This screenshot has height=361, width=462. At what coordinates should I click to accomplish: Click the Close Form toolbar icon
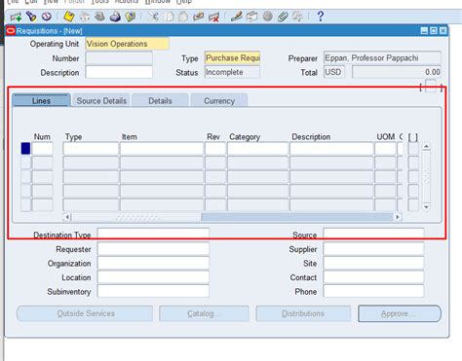point(131,17)
